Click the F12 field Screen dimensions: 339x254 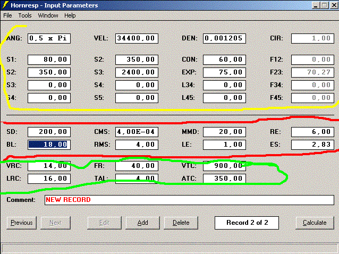pos(312,60)
